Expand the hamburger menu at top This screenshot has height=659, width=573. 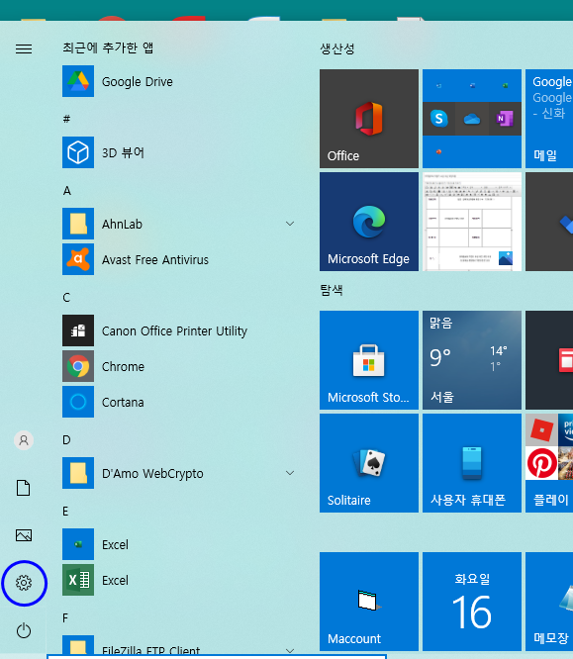coord(24,48)
